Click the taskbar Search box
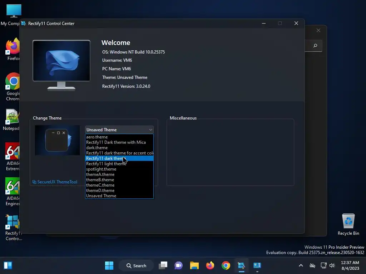 point(136,265)
